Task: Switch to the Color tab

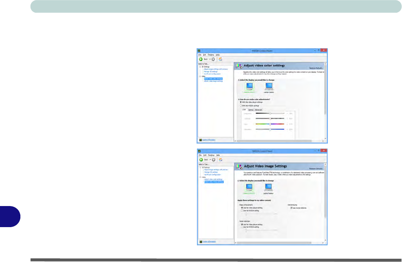Action: [x=244, y=110]
